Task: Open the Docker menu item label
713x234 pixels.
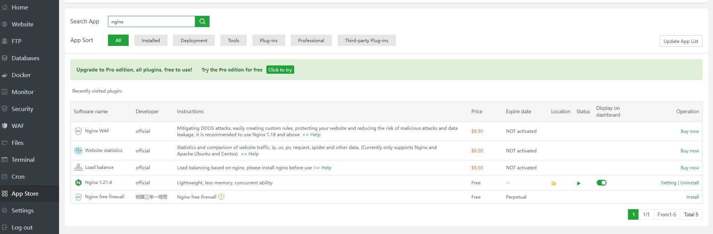Action: click(x=21, y=75)
